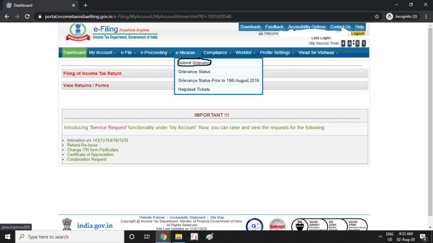Expand the Vivad Se Vishwas menu
The height and width of the screenshot is (243, 433).
tap(318, 53)
